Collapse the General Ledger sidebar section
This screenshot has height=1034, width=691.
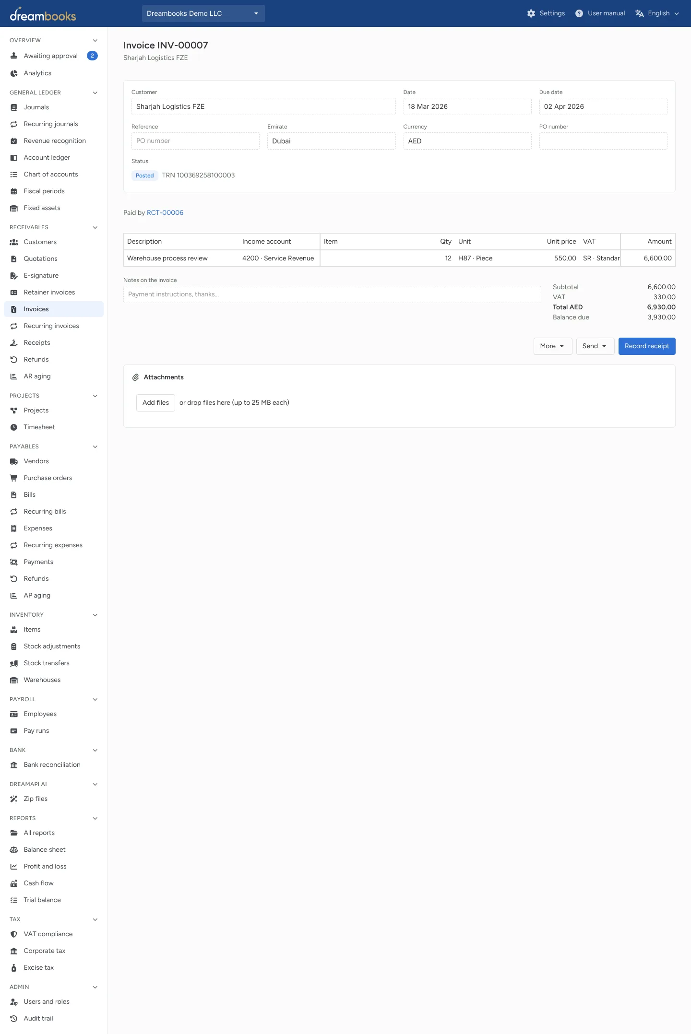pyautogui.click(x=95, y=93)
